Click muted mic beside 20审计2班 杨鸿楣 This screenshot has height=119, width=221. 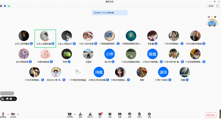click(x=108, y=80)
